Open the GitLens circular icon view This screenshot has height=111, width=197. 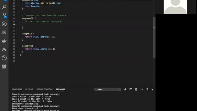[4, 58]
